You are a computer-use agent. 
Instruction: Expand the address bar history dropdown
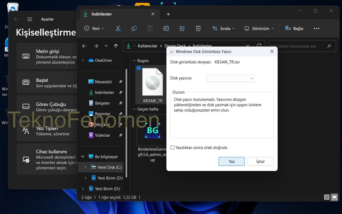(x=248, y=46)
